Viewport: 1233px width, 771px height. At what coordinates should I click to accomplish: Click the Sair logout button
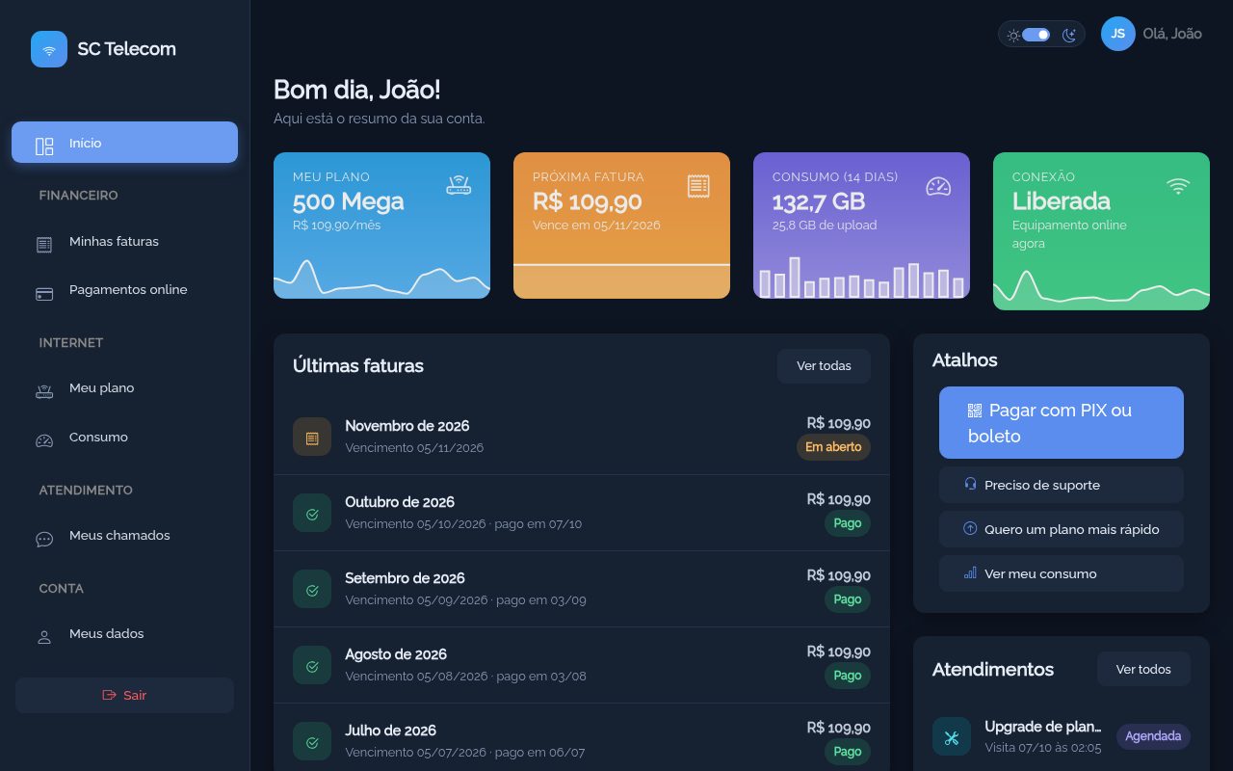tap(124, 695)
